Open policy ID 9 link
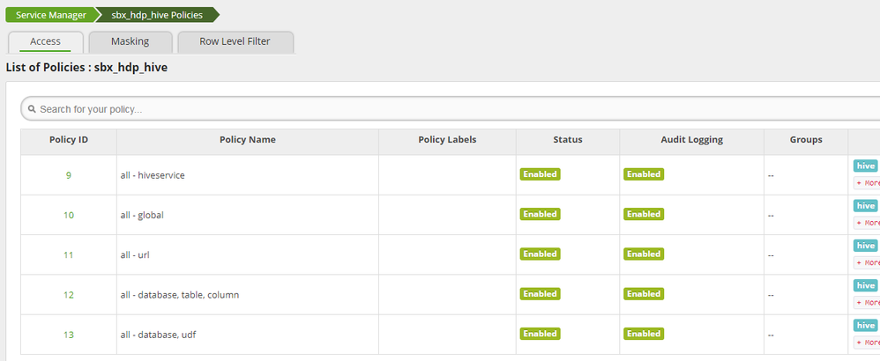This screenshot has width=880, height=361. pyautogui.click(x=69, y=174)
